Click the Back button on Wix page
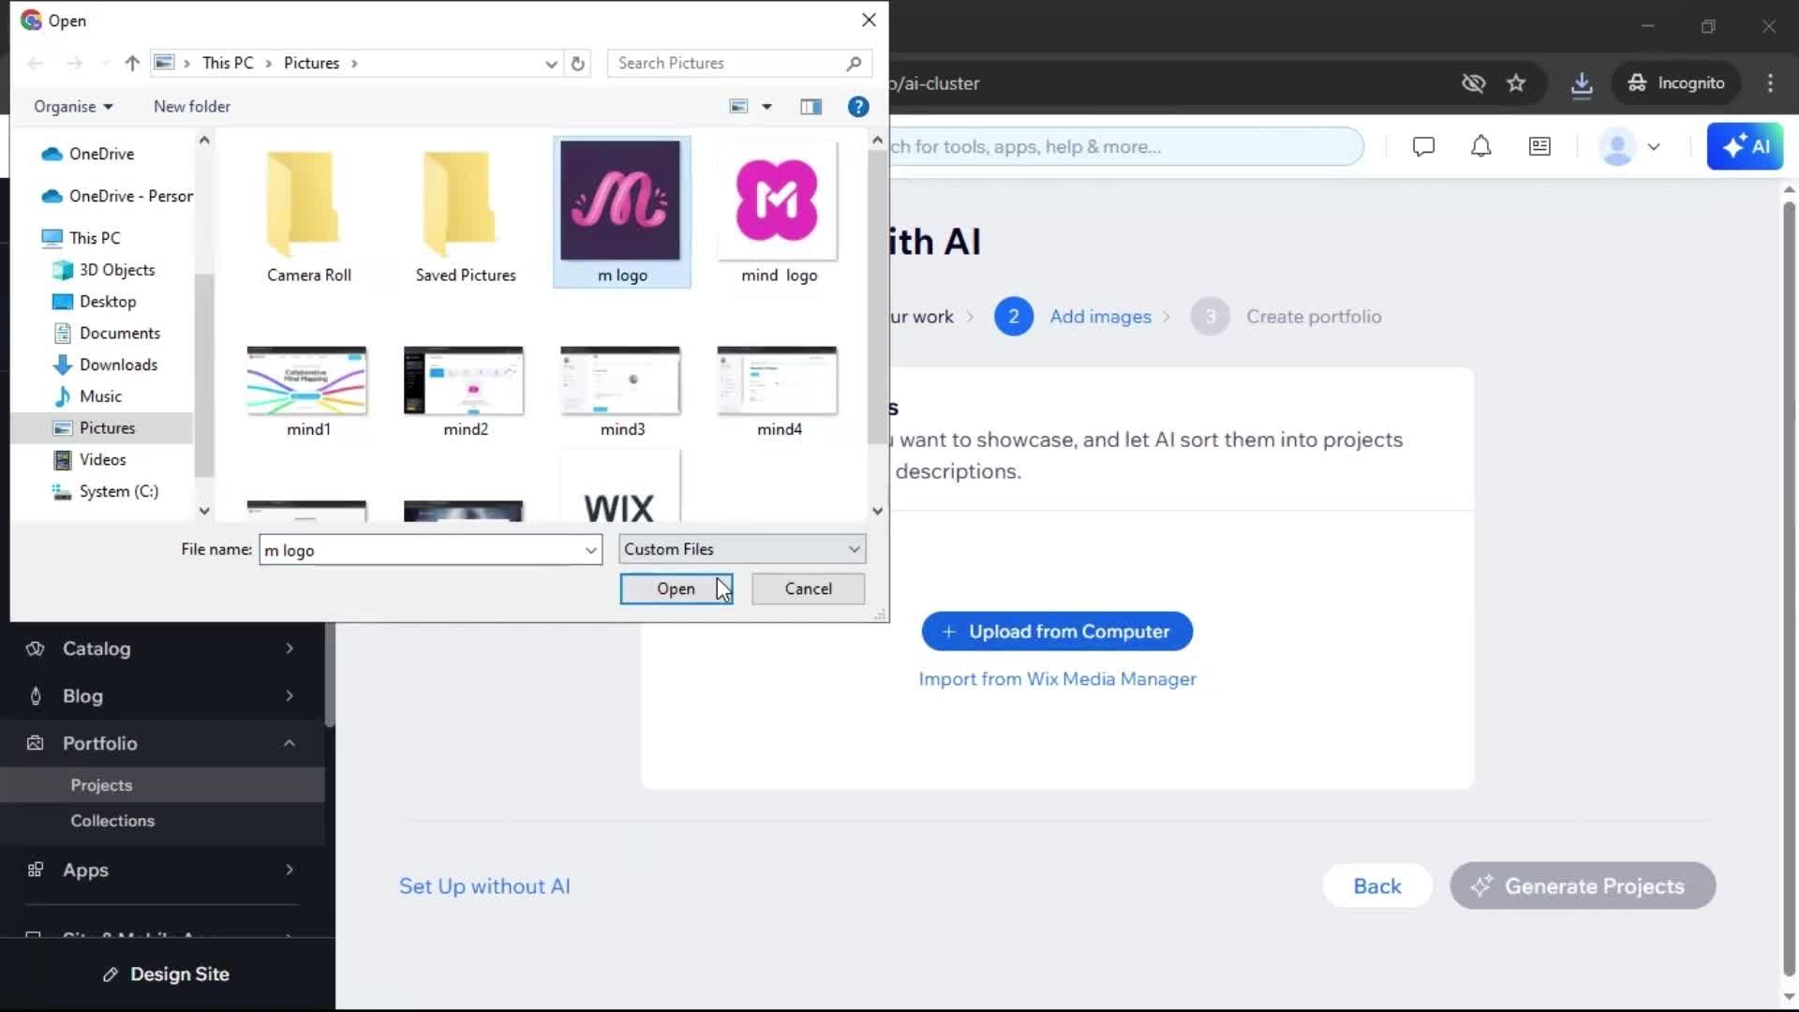Screen dimensions: 1799x1012 pyautogui.click(x=1377, y=886)
